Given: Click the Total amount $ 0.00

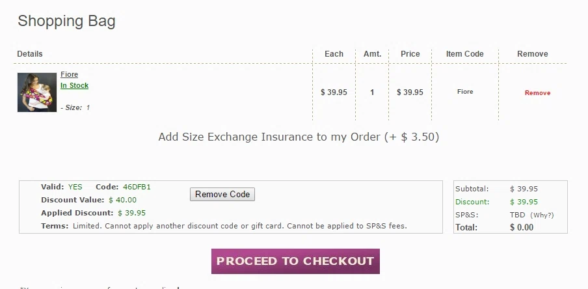Looking at the screenshot, I should click(522, 227).
